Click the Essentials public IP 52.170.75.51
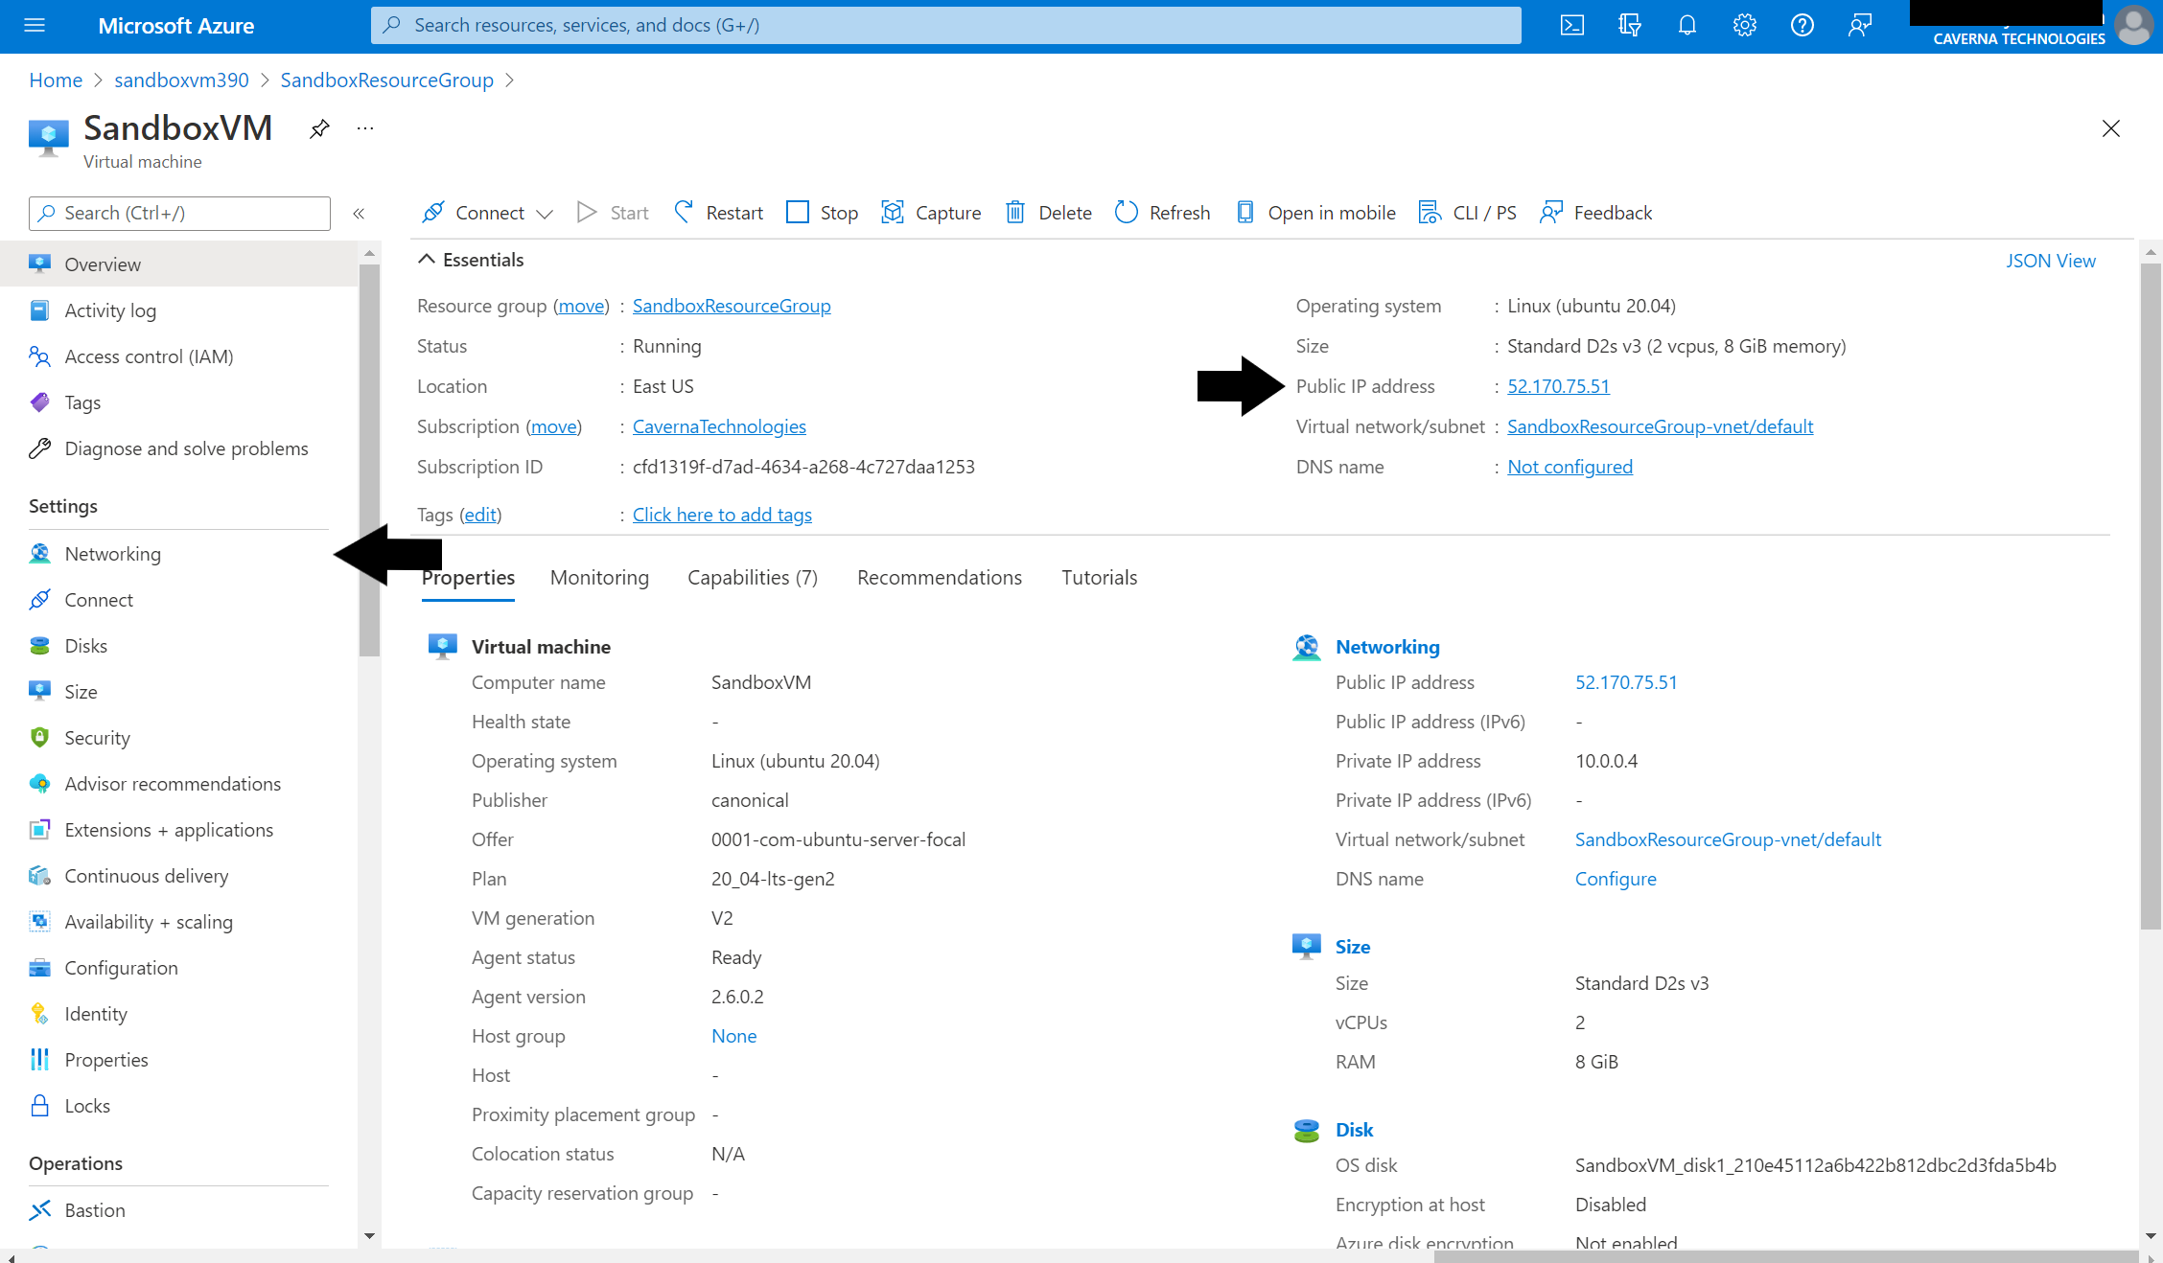 1558,386
